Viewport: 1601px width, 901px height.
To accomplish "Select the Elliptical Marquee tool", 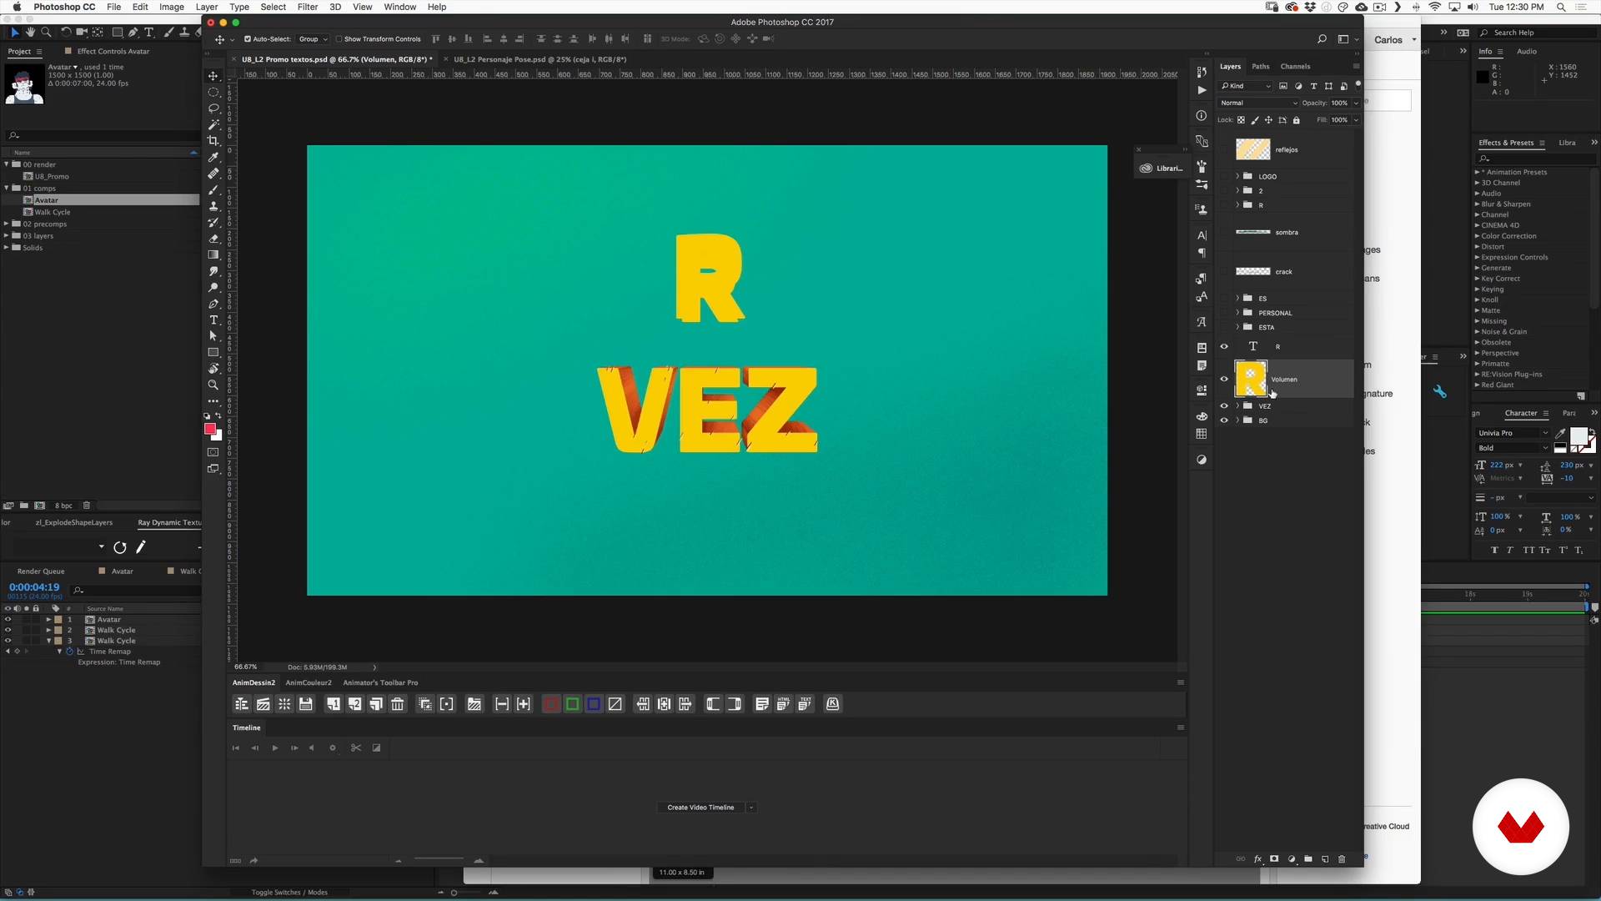I will point(213,93).
